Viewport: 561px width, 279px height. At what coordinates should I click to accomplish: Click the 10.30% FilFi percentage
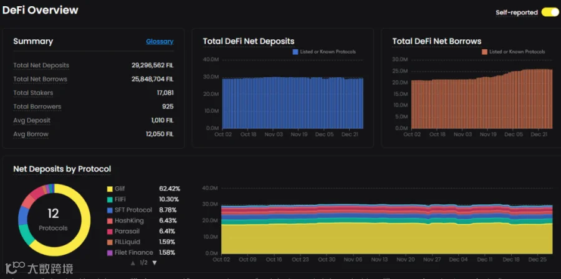click(x=169, y=199)
